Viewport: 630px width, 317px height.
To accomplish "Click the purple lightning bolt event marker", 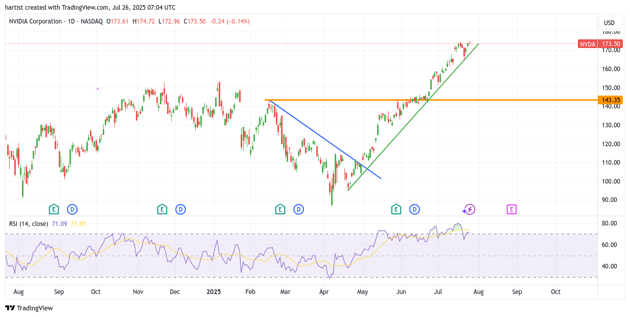I will (x=470, y=209).
